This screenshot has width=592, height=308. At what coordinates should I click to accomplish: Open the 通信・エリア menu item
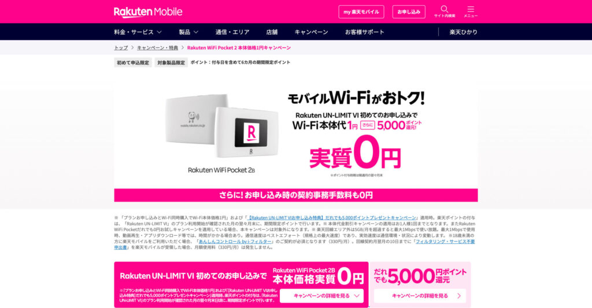(x=232, y=32)
